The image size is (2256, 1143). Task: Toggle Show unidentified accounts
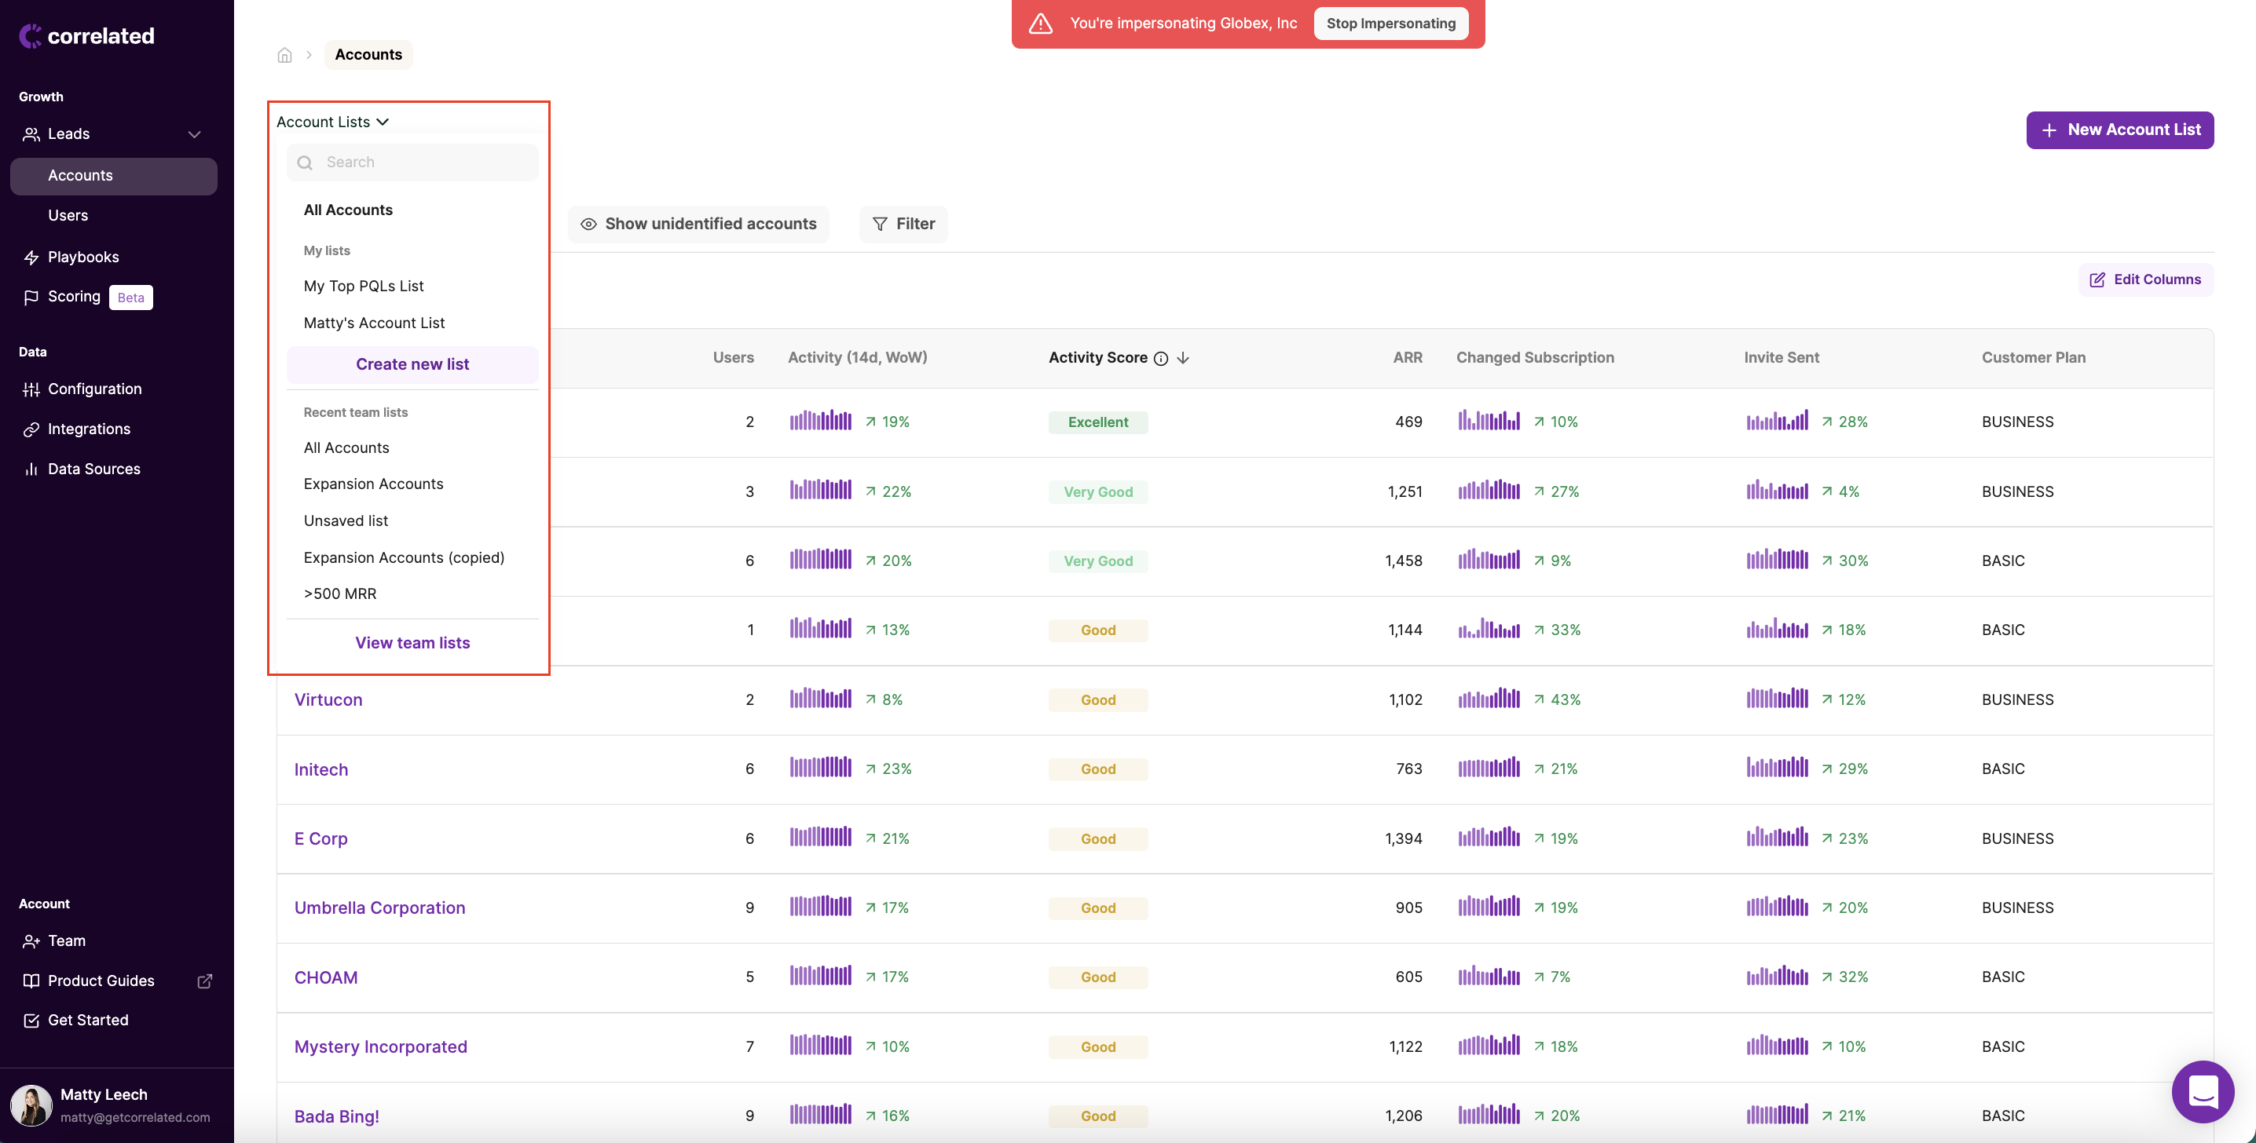coord(699,224)
